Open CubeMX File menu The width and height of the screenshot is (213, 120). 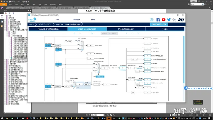click(x=57, y=20)
